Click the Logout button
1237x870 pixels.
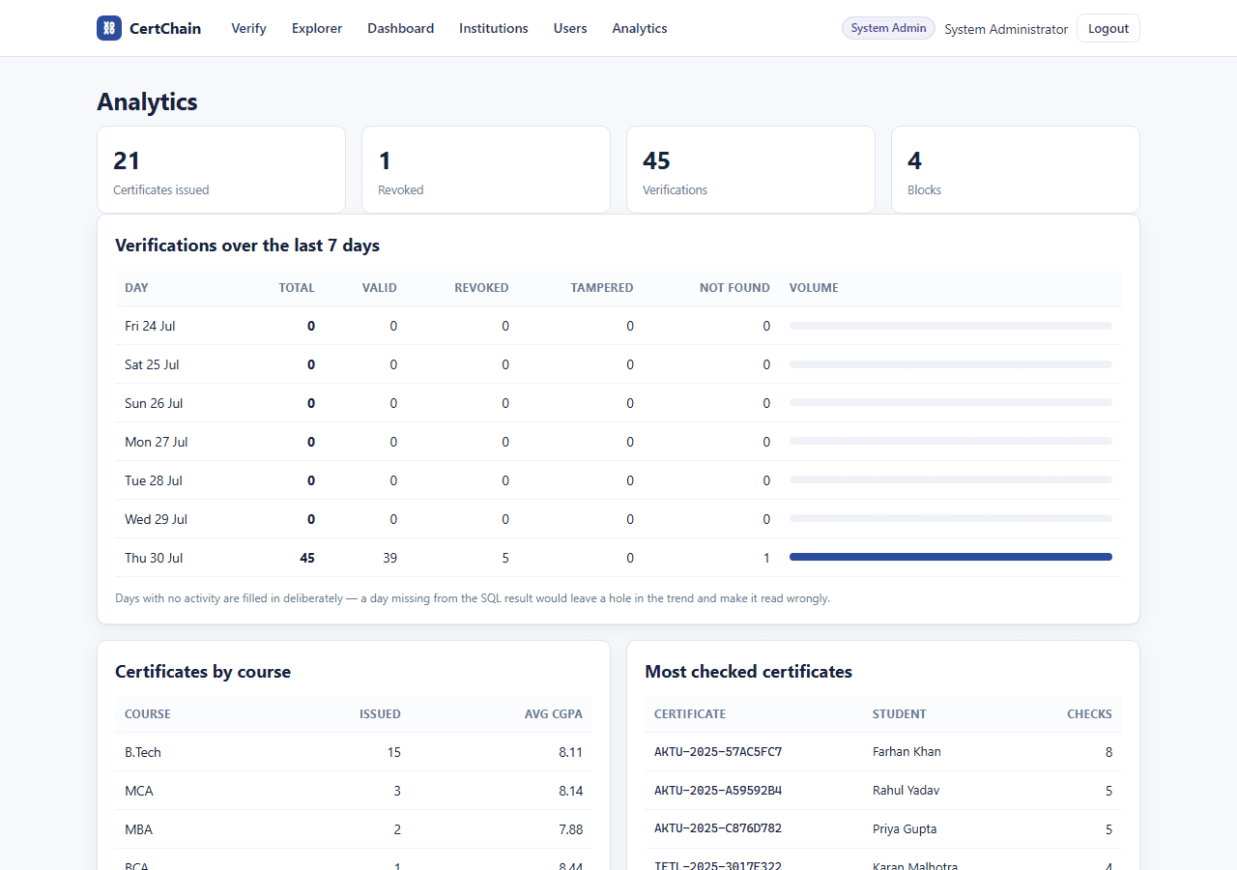[x=1108, y=29]
